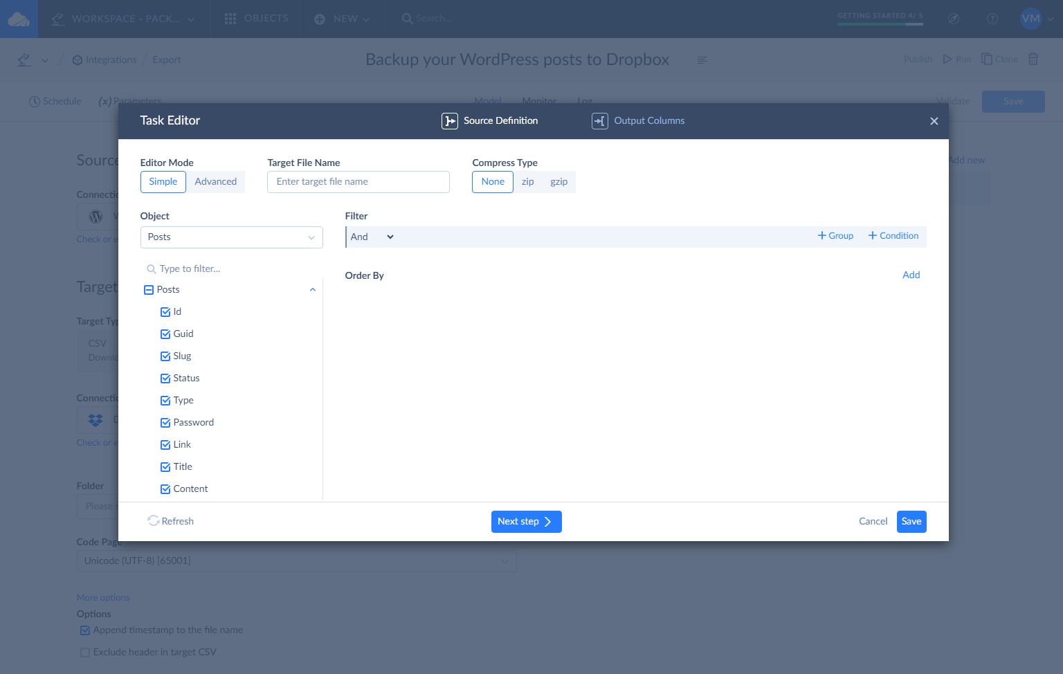1063x674 pixels.
Task: Click the Search magnifier in the top bar
Action: (x=408, y=18)
